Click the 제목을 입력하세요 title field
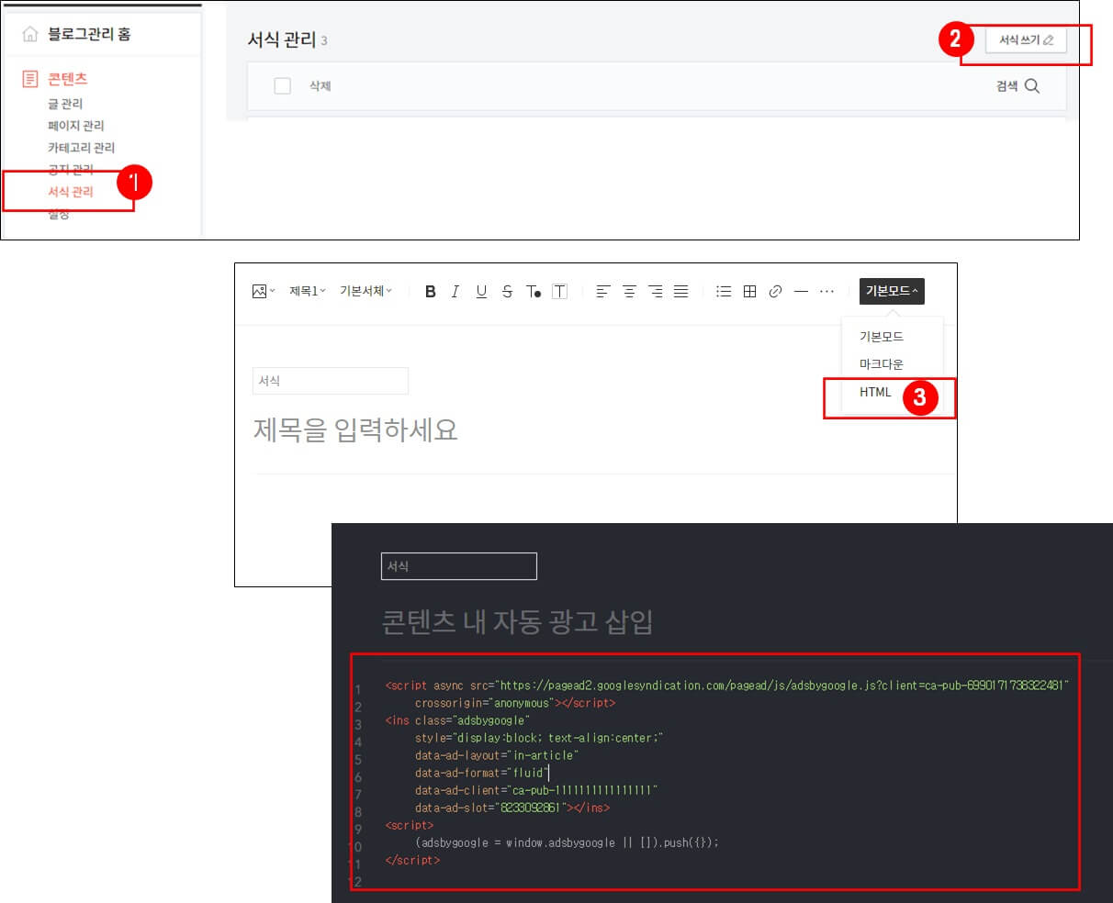The height and width of the screenshot is (903, 1113). pyautogui.click(x=355, y=429)
